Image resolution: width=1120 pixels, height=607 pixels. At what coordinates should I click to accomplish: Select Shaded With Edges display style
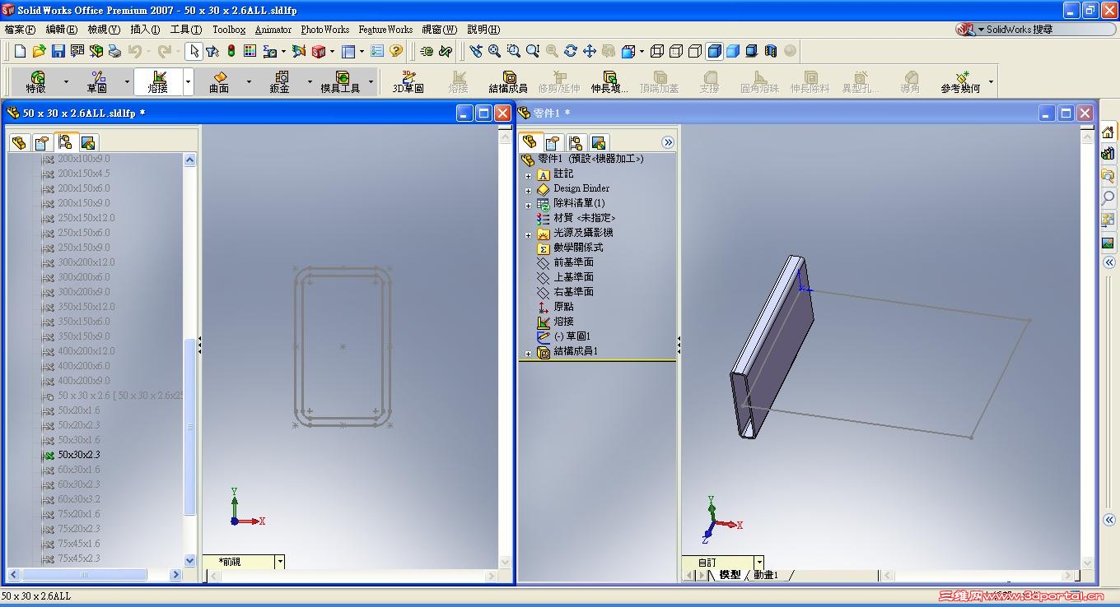pos(714,51)
